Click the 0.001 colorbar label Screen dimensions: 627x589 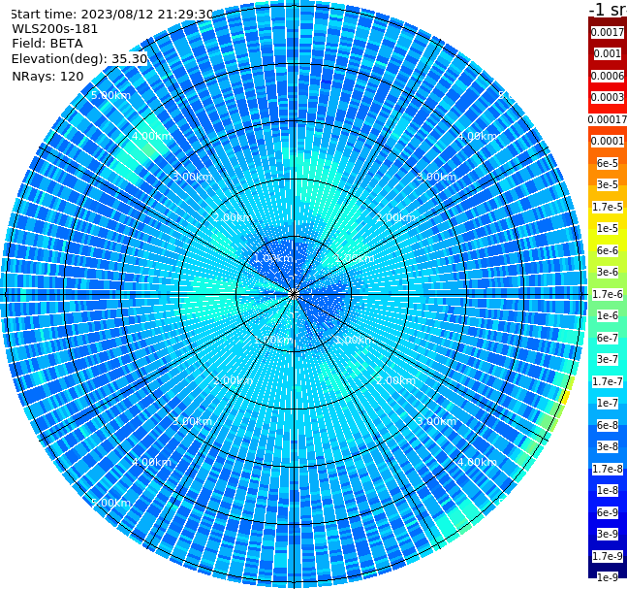click(608, 53)
